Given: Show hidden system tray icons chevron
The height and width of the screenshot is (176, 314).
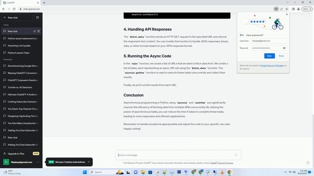Looking at the screenshot, I should [x=285, y=172].
